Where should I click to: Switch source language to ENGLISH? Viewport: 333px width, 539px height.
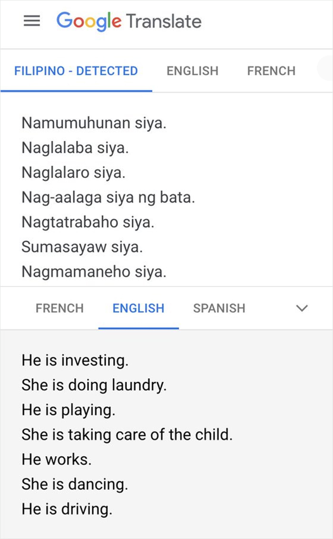[192, 70]
